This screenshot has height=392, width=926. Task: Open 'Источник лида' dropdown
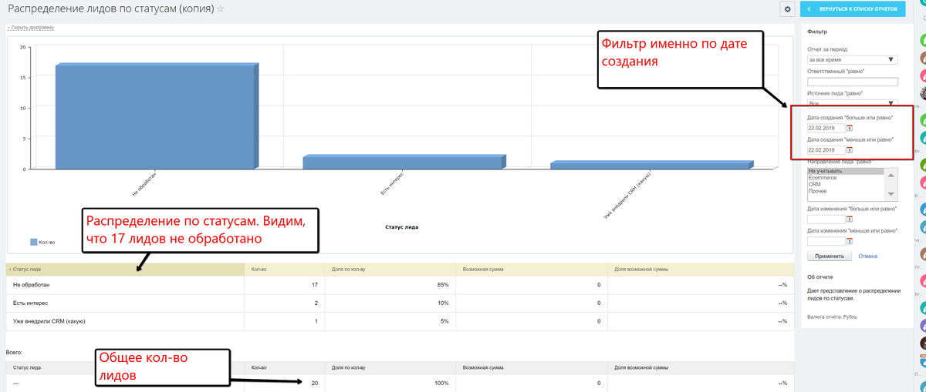point(853,102)
